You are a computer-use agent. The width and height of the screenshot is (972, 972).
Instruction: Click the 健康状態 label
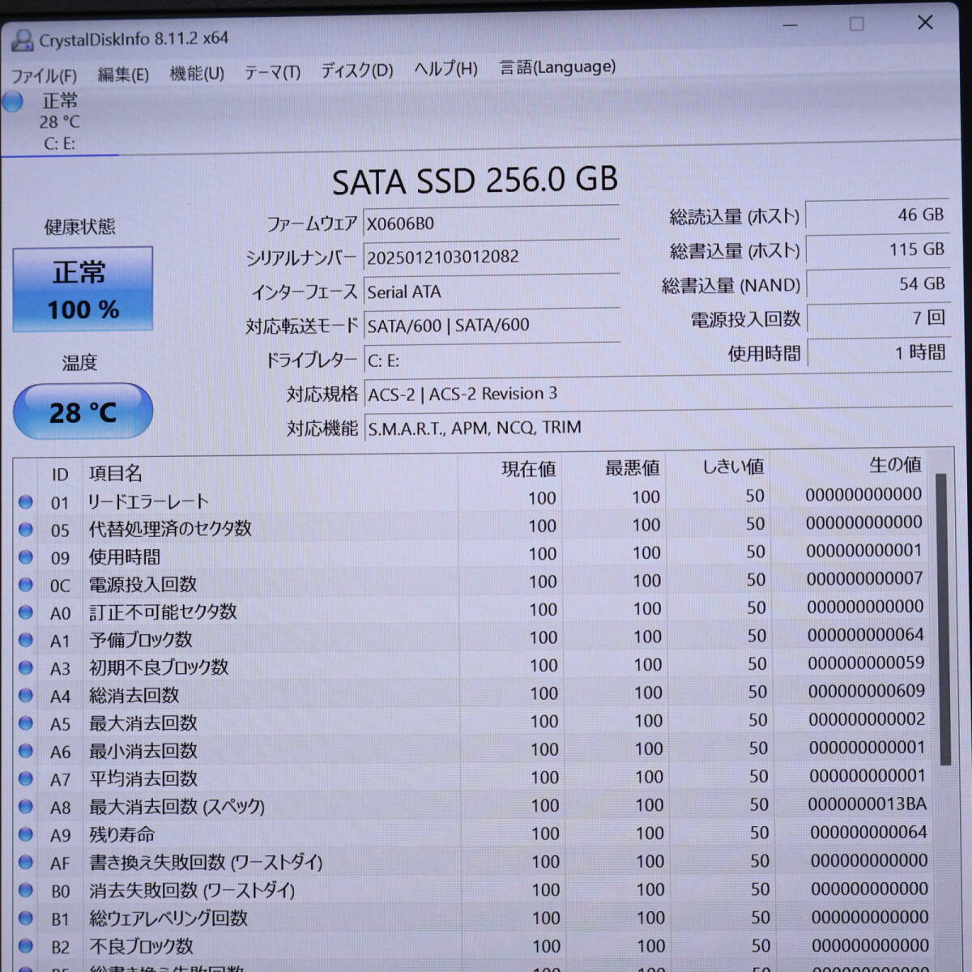79,227
